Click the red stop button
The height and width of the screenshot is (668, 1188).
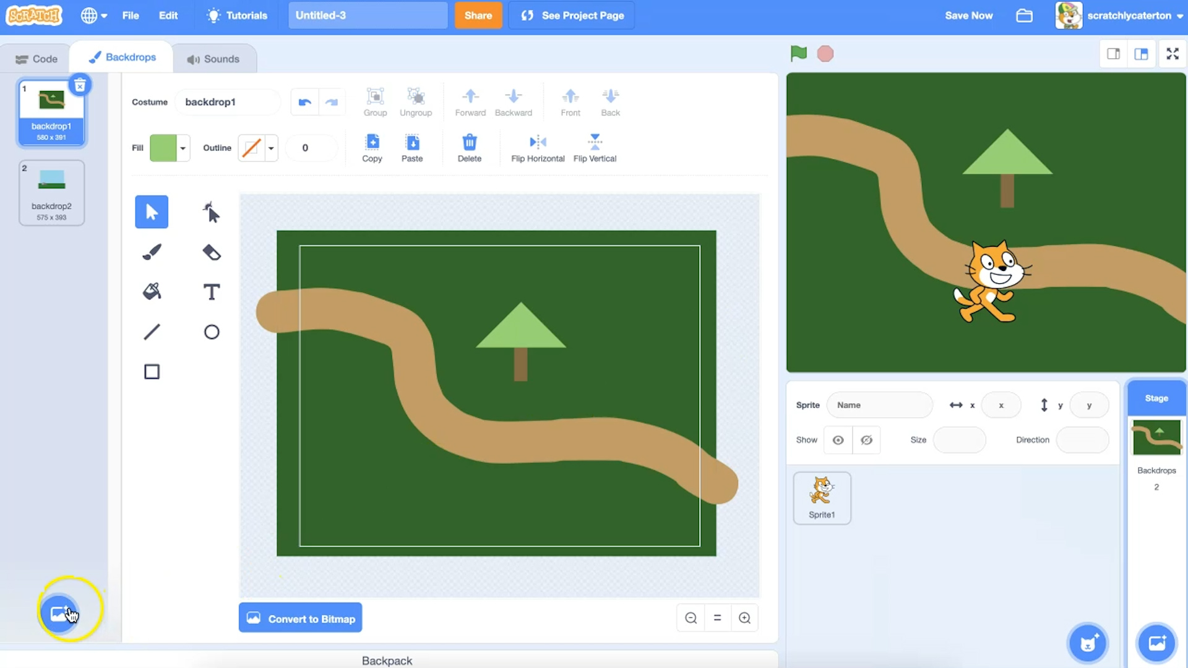(x=825, y=54)
